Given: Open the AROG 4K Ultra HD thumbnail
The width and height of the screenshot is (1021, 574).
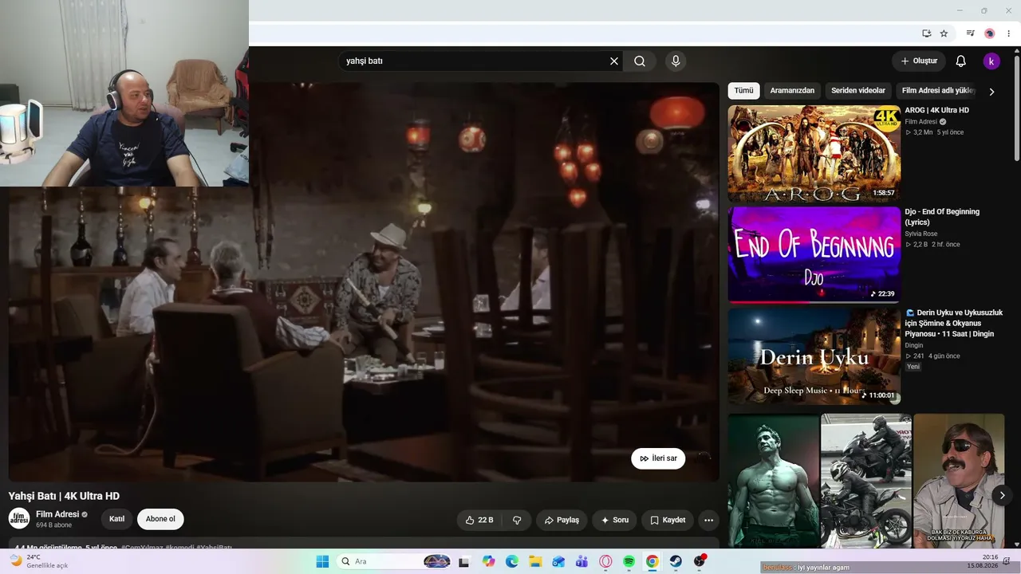Looking at the screenshot, I should (x=814, y=153).
